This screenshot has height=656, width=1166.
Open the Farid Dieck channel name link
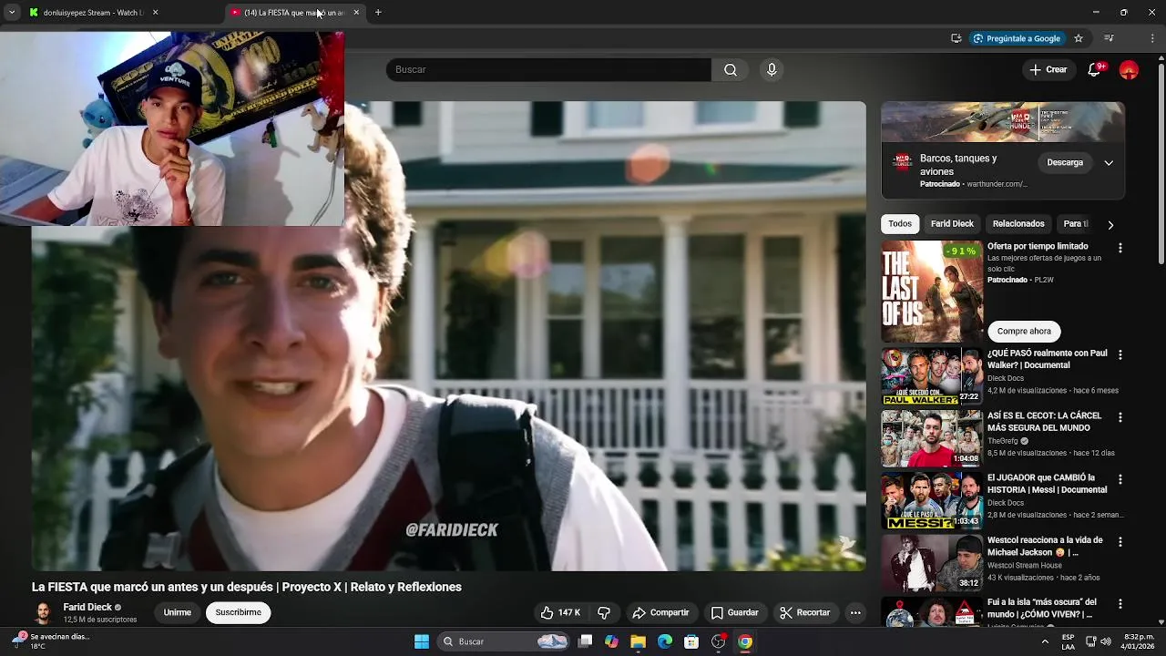tap(87, 608)
